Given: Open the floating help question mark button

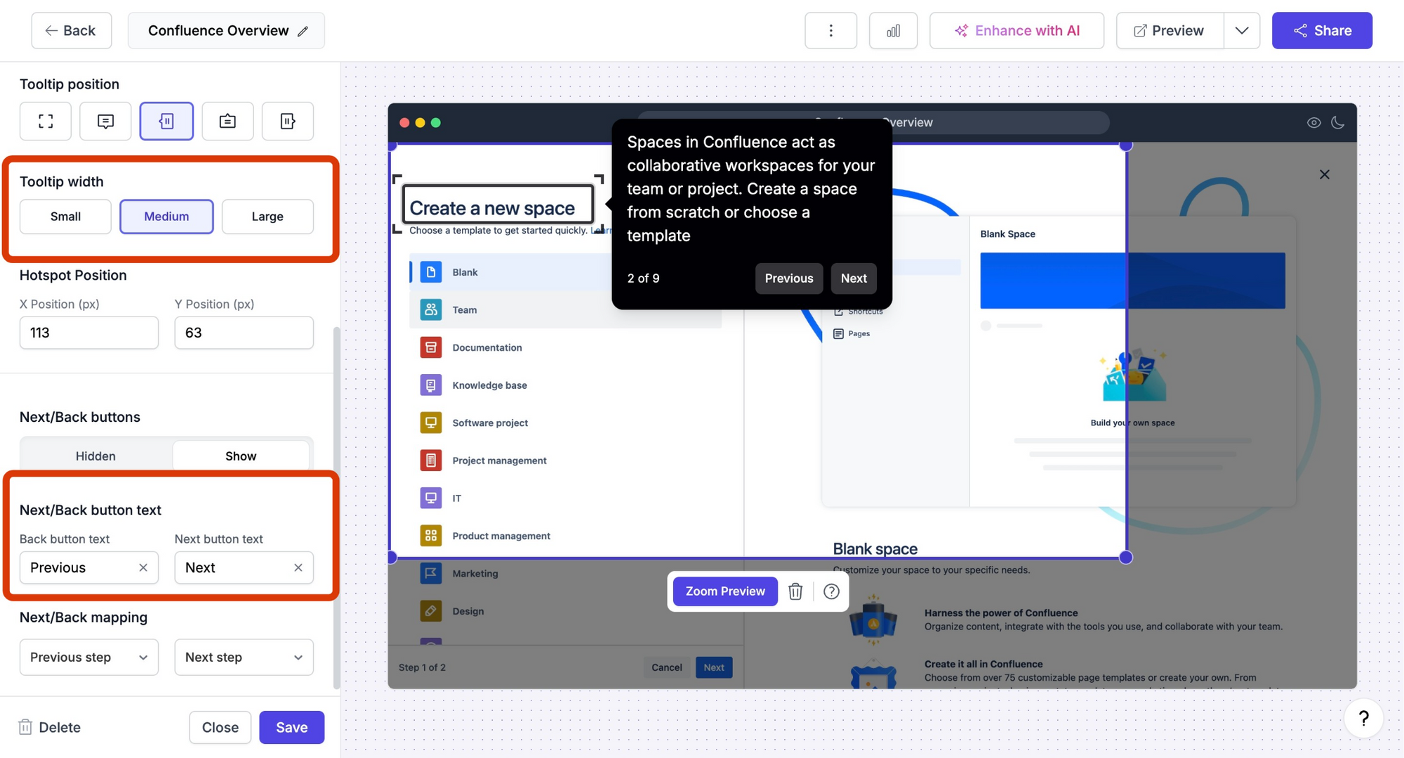Looking at the screenshot, I should tap(1363, 718).
